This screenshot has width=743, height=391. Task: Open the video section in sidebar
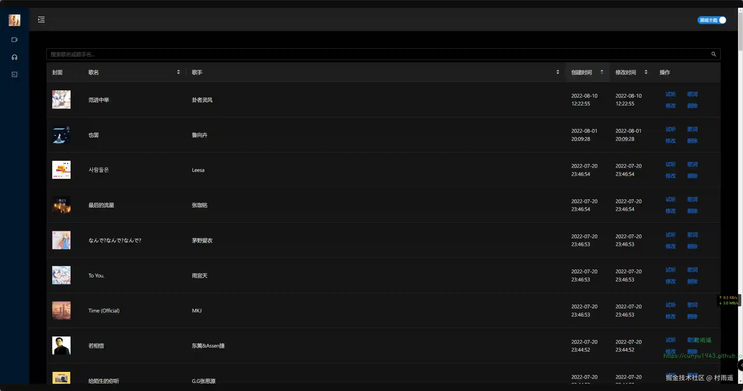(x=15, y=39)
